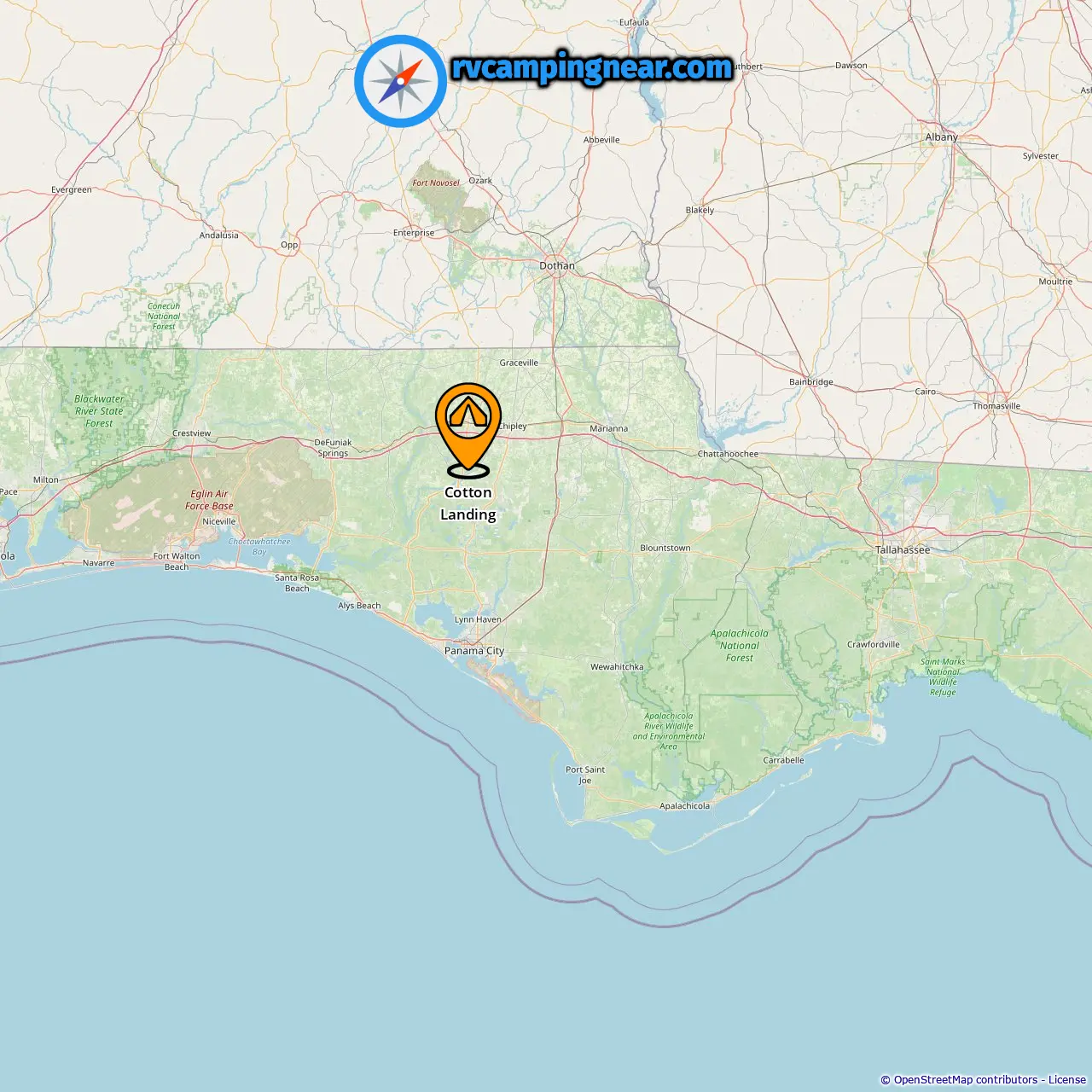Click the Dothan city label
Viewport: 1092px width, 1092px height.
coord(557,265)
